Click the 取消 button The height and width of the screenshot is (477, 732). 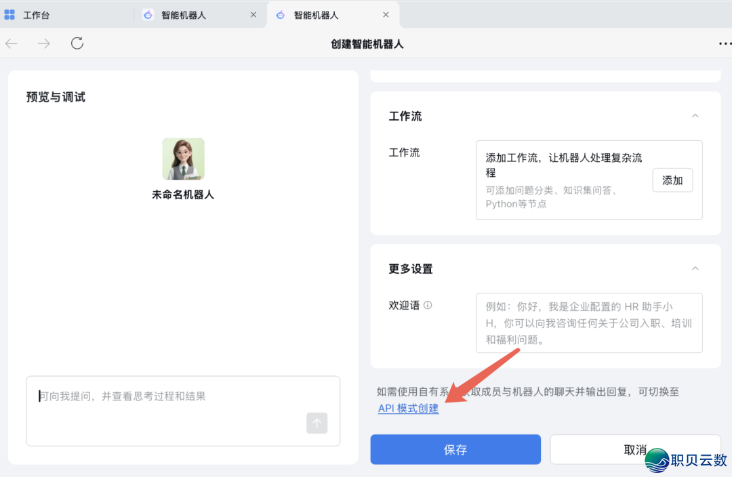[635, 449]
